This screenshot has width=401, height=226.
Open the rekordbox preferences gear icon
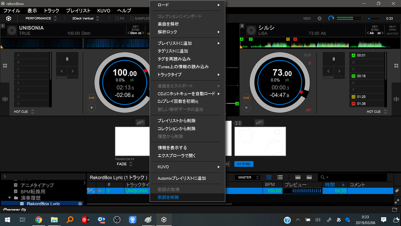319,18
